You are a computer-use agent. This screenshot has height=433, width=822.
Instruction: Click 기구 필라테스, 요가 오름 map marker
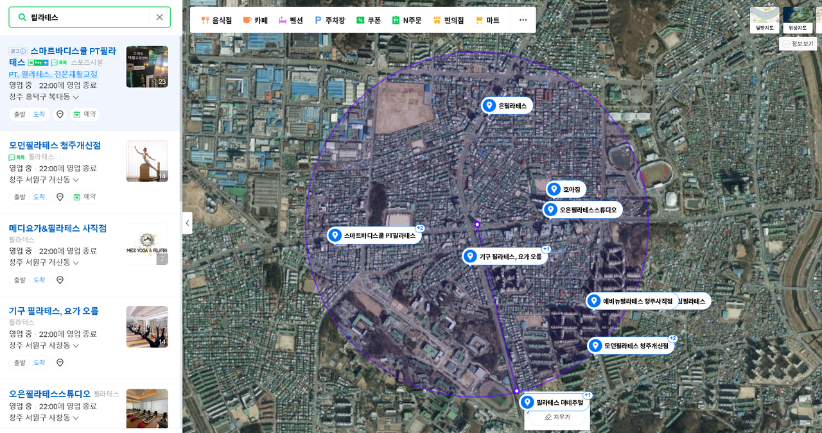point(505,257)
